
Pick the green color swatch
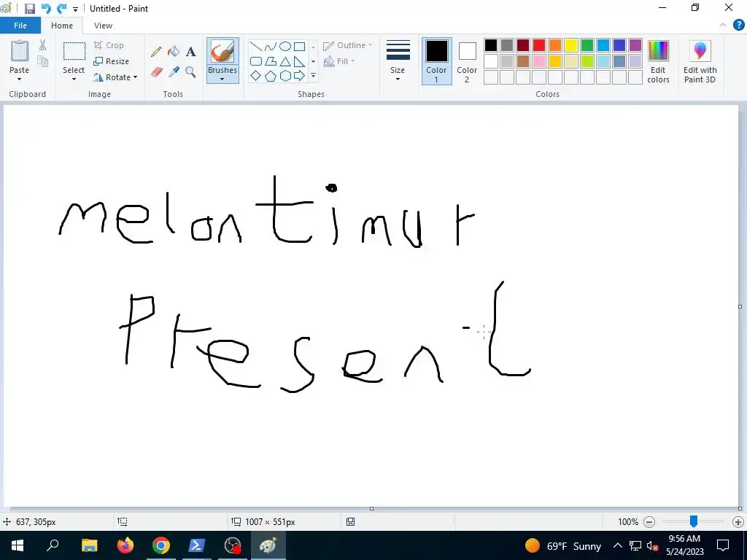587,45
